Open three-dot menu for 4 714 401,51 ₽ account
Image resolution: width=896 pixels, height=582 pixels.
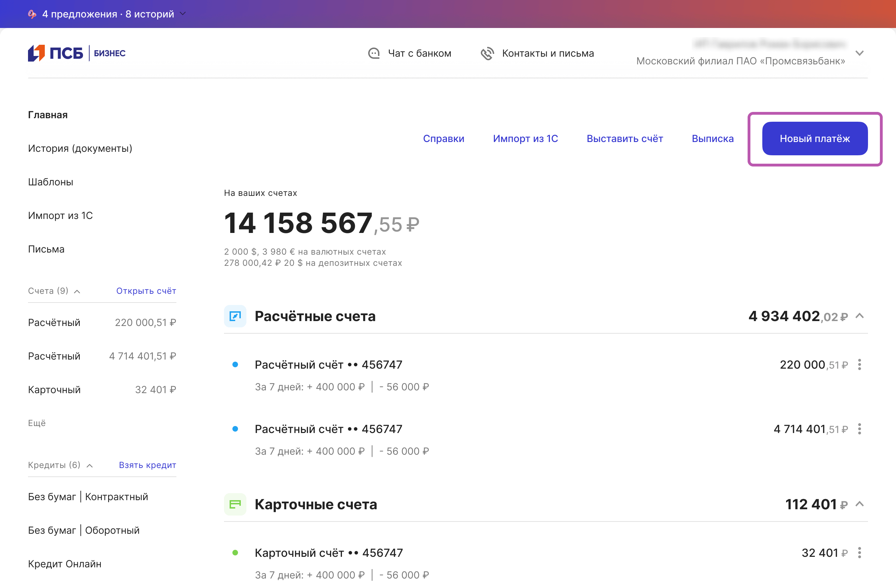tap(859, 429)
